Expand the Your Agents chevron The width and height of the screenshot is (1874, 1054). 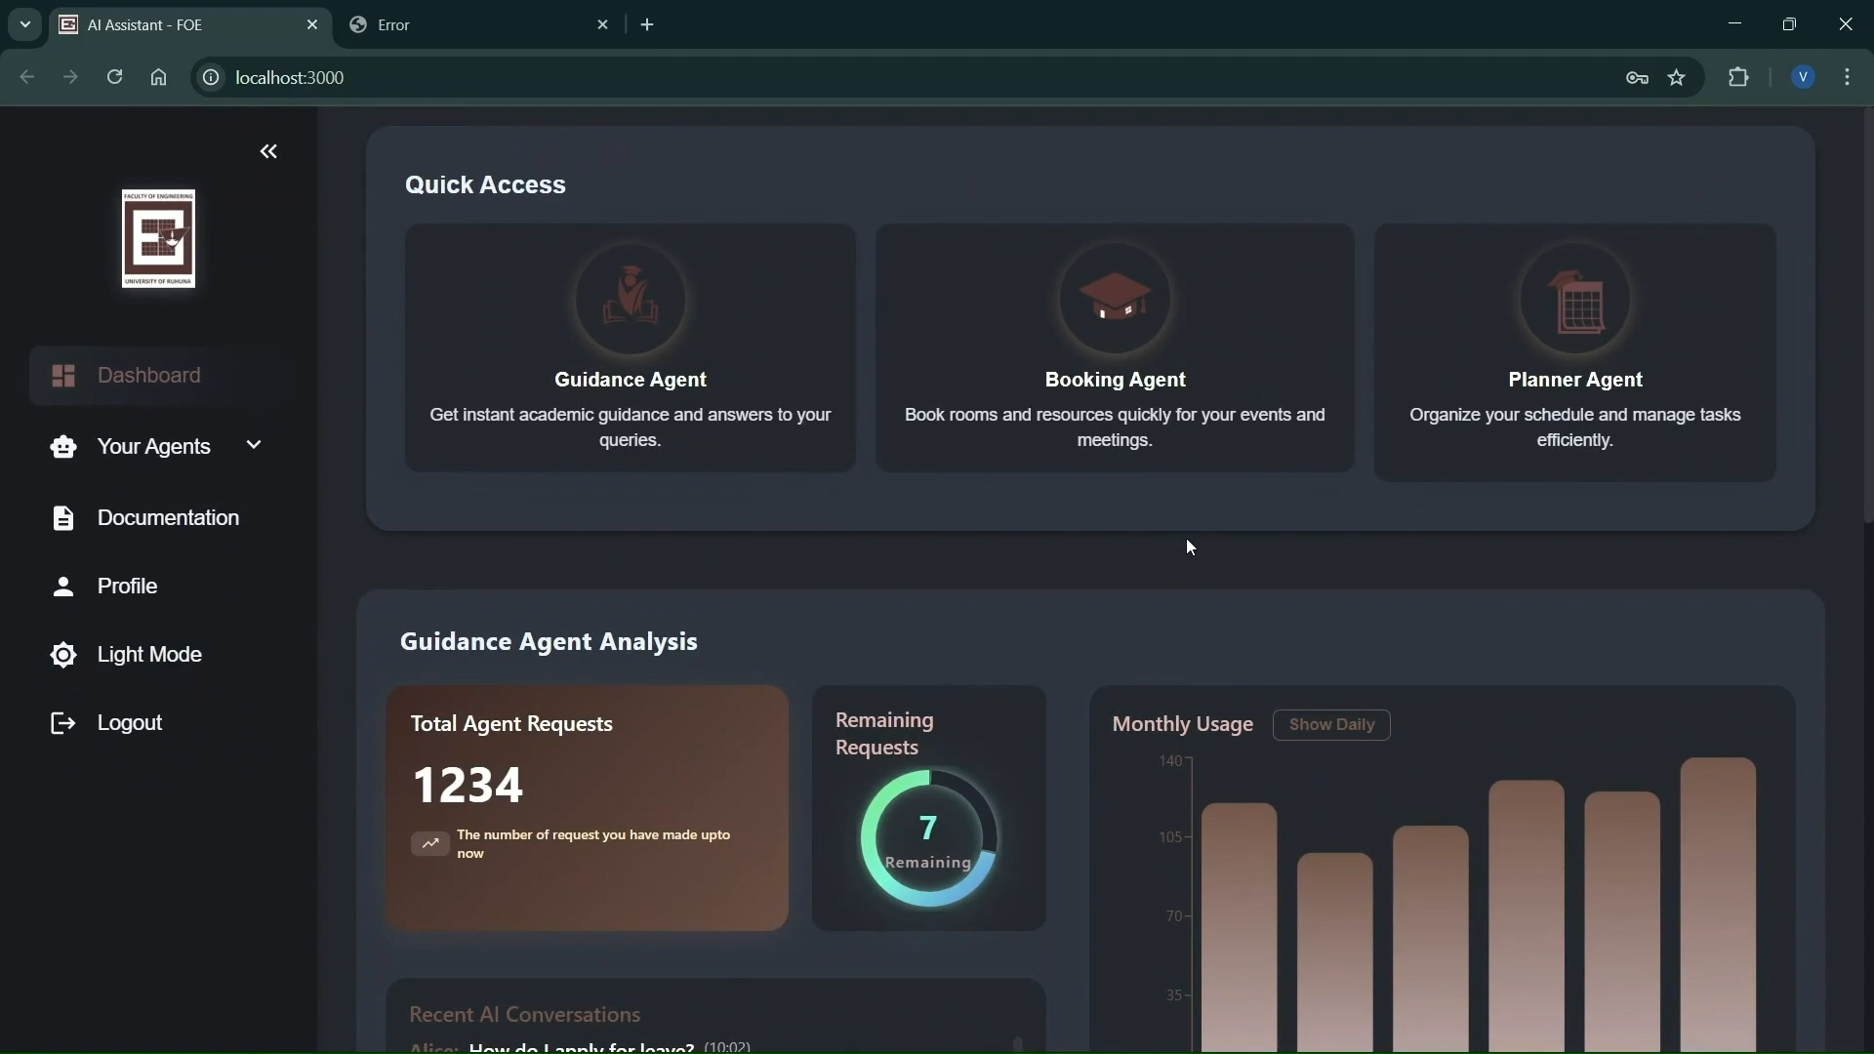[x=254, y=445]
